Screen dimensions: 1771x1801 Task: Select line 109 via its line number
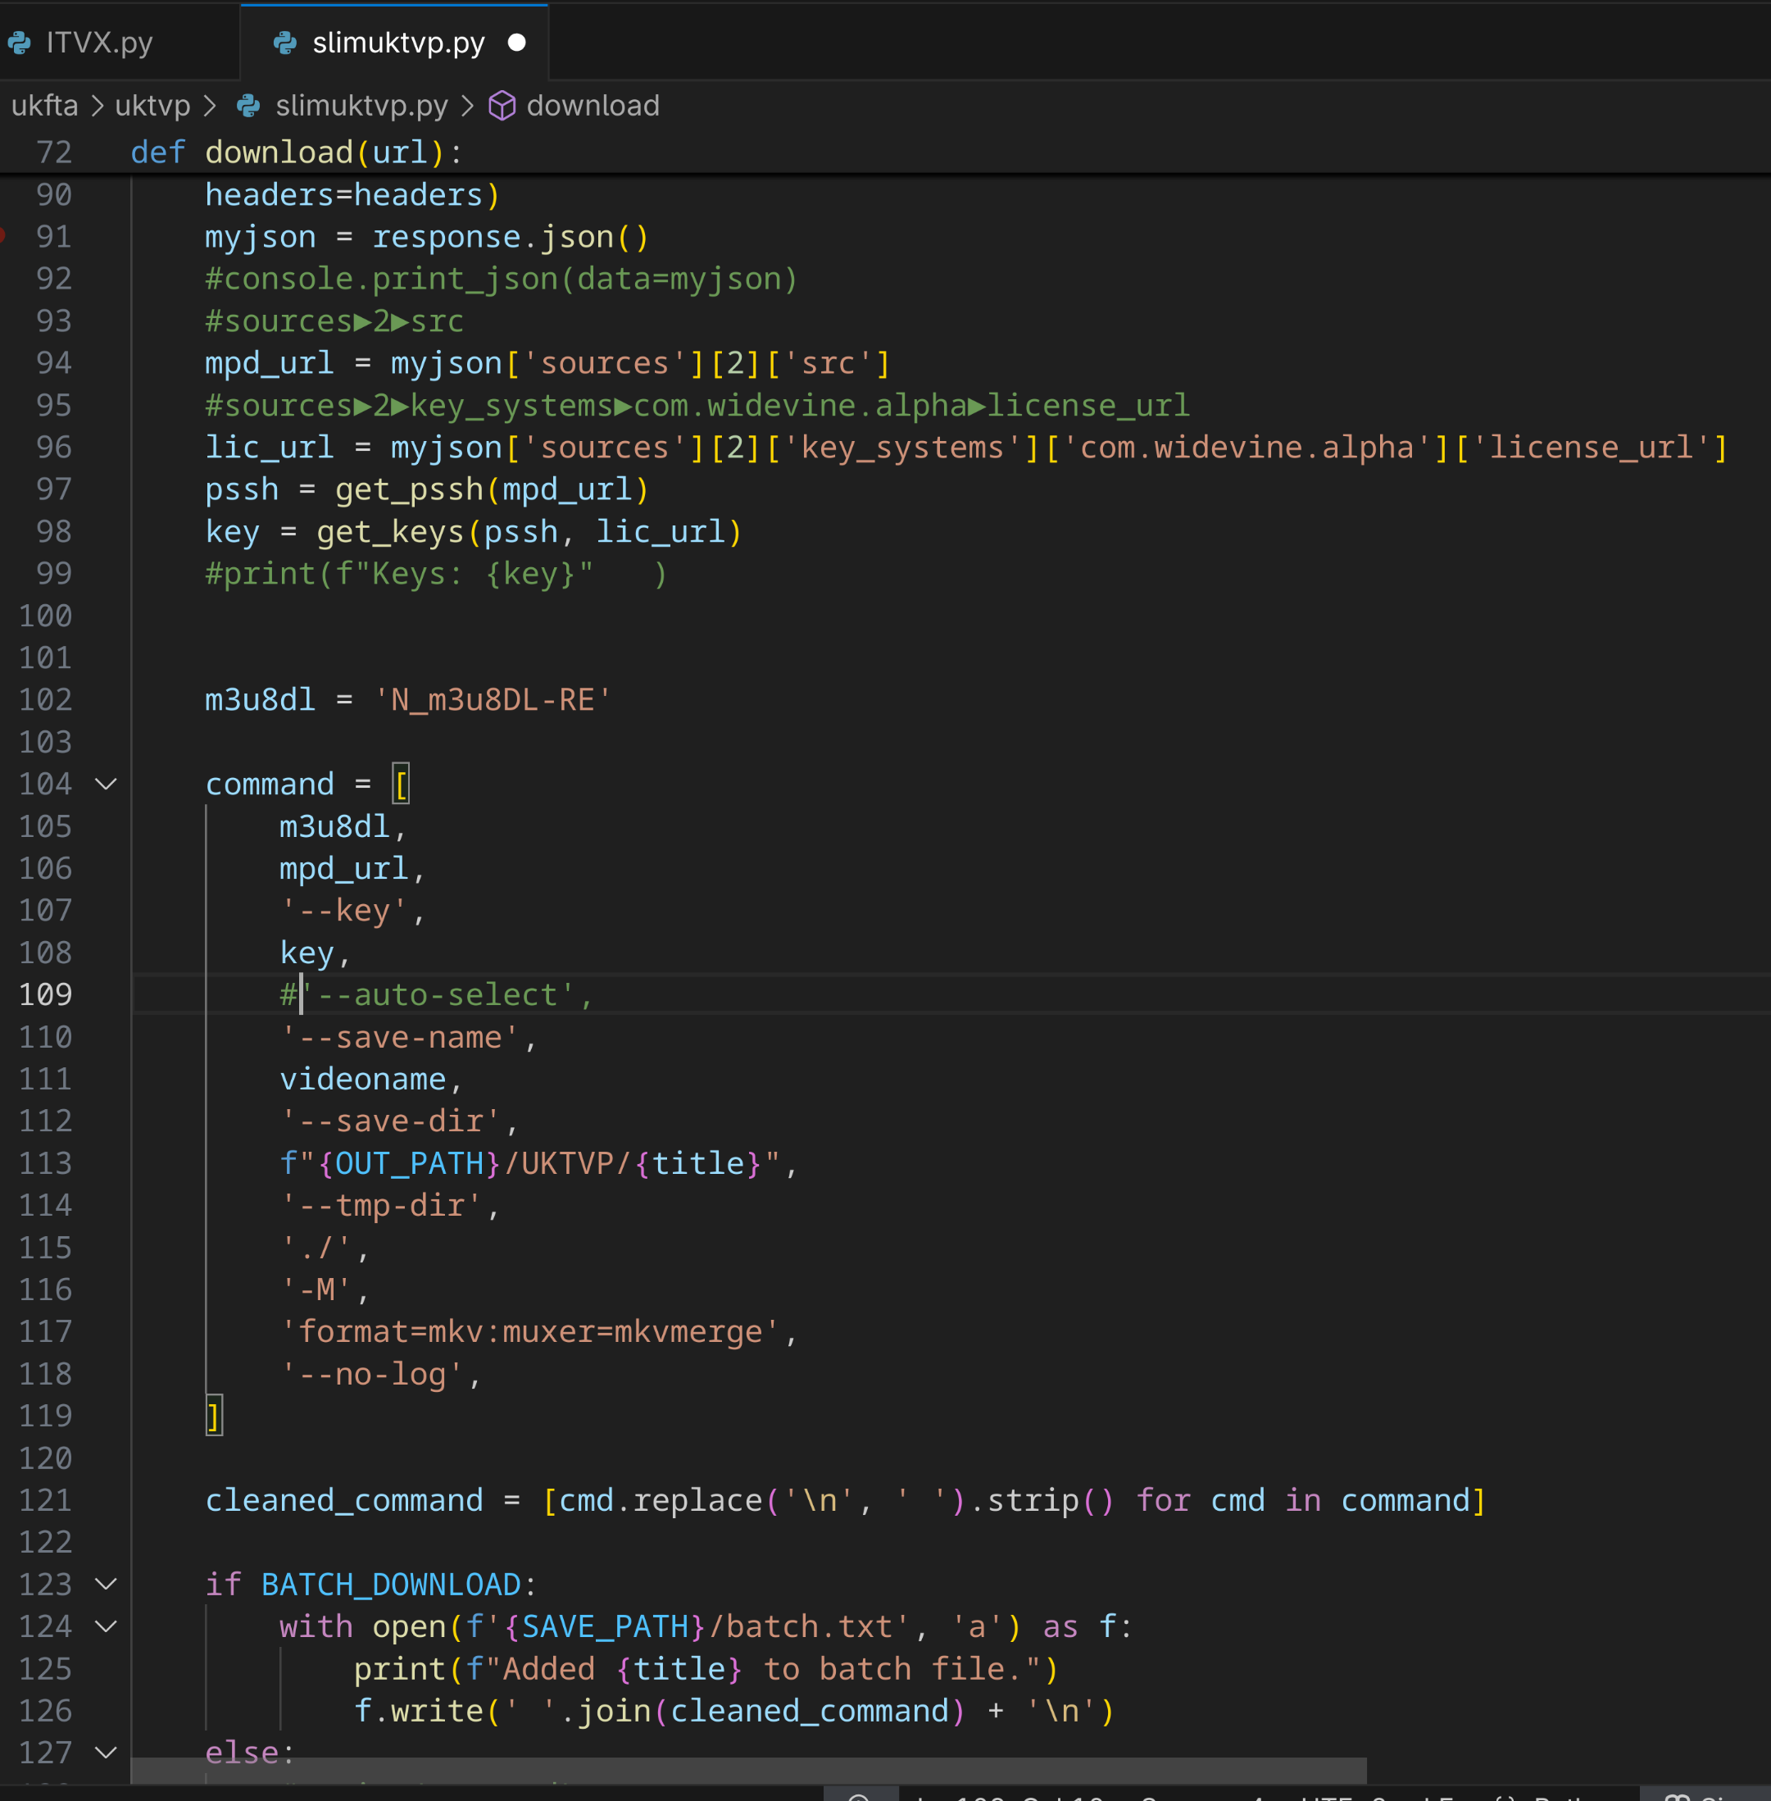click(x=44, y=994)
